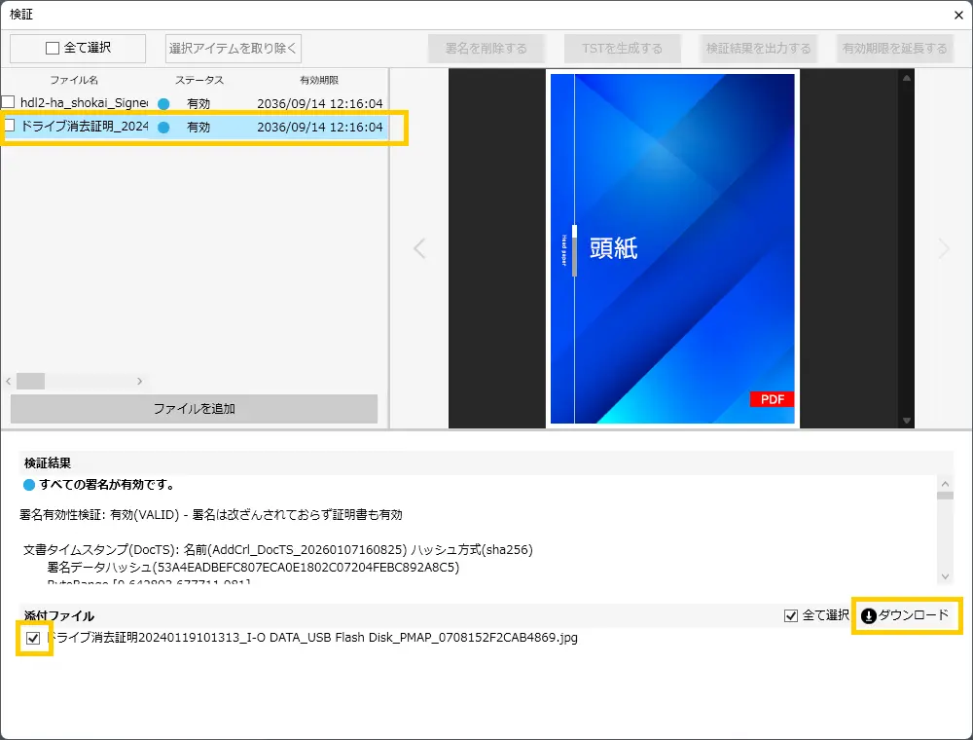Sort by ファイル名 column header

[x=74, y=80]
